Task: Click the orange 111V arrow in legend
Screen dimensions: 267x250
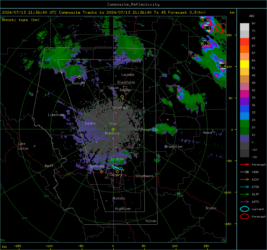Action: coord(244,179)
